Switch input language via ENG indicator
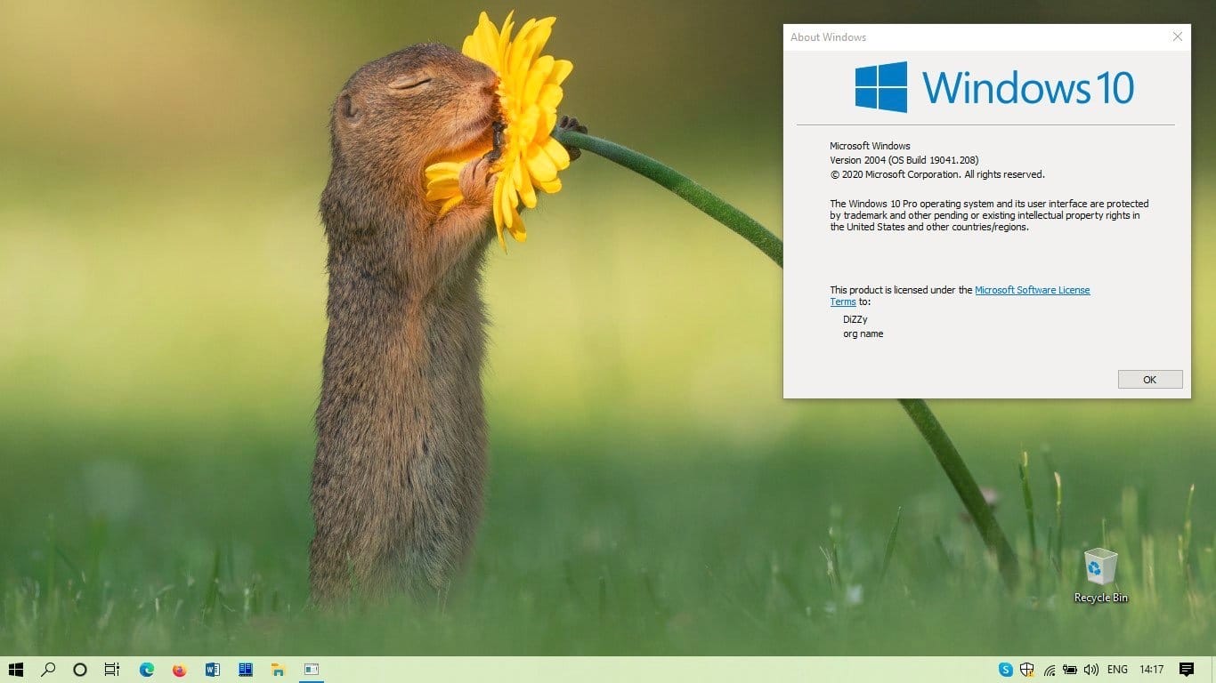Image resolution: width=1216 pixels, height=683 pixels. tap(1117, 670)
